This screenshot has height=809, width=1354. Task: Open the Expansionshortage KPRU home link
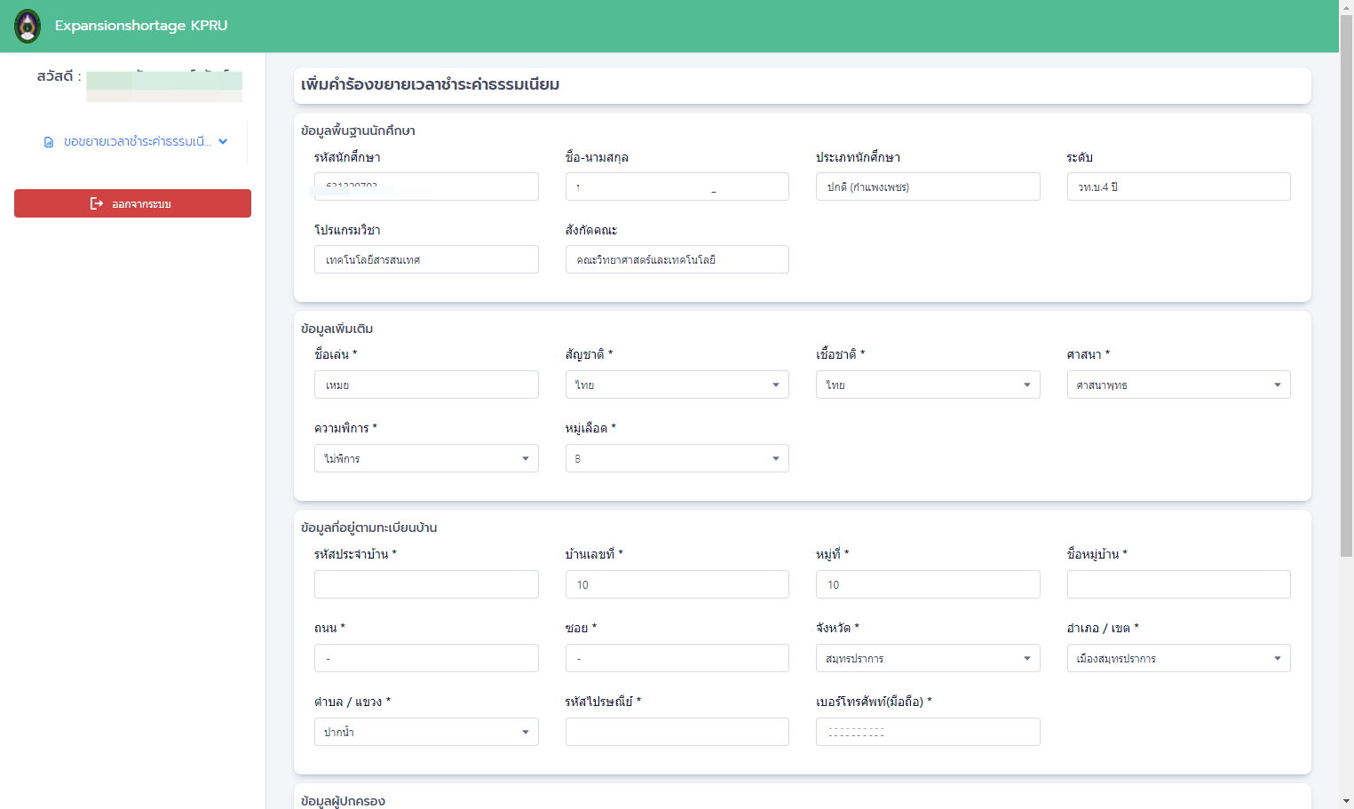tap(141, 26)
